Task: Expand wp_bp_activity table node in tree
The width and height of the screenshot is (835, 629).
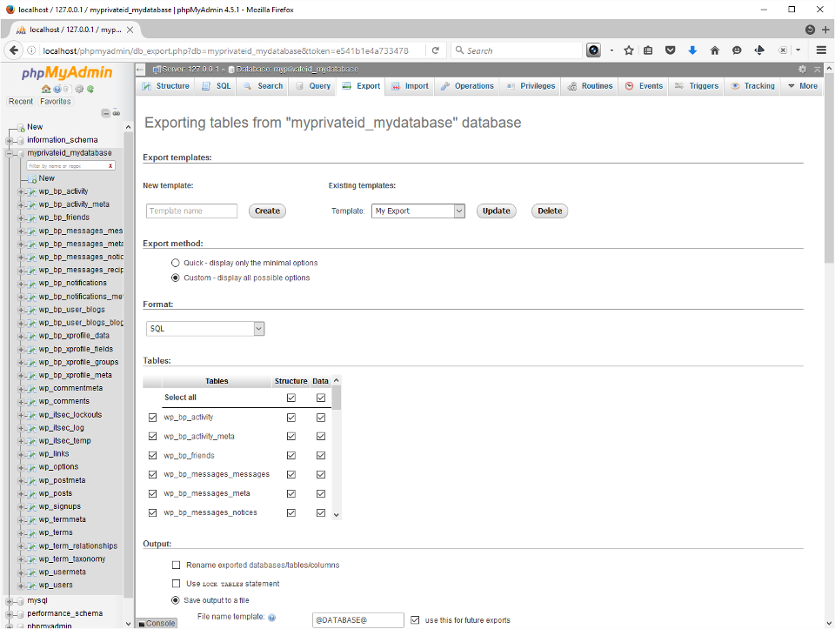Action: 21,191
